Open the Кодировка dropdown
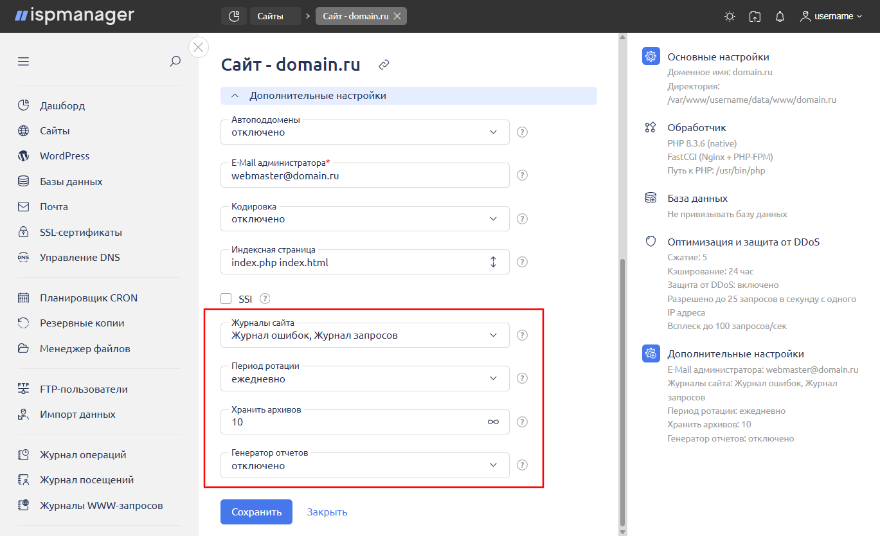The width and height of the screenshot is (880, 536). pyautogui.click(x=364, y=219)
